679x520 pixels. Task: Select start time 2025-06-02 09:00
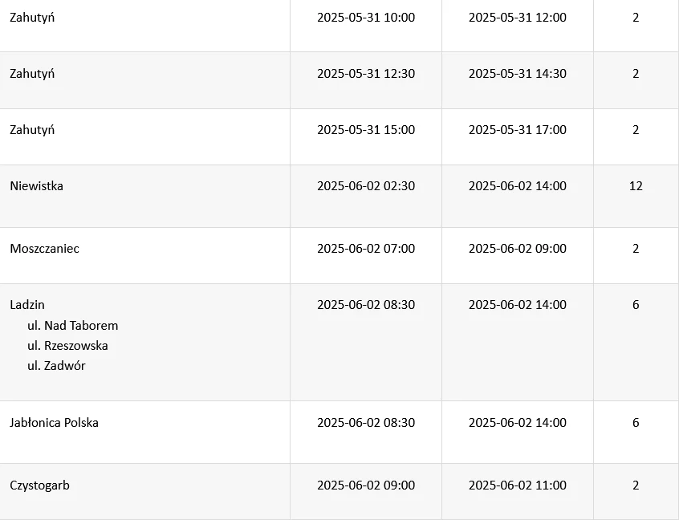(366, 485)
